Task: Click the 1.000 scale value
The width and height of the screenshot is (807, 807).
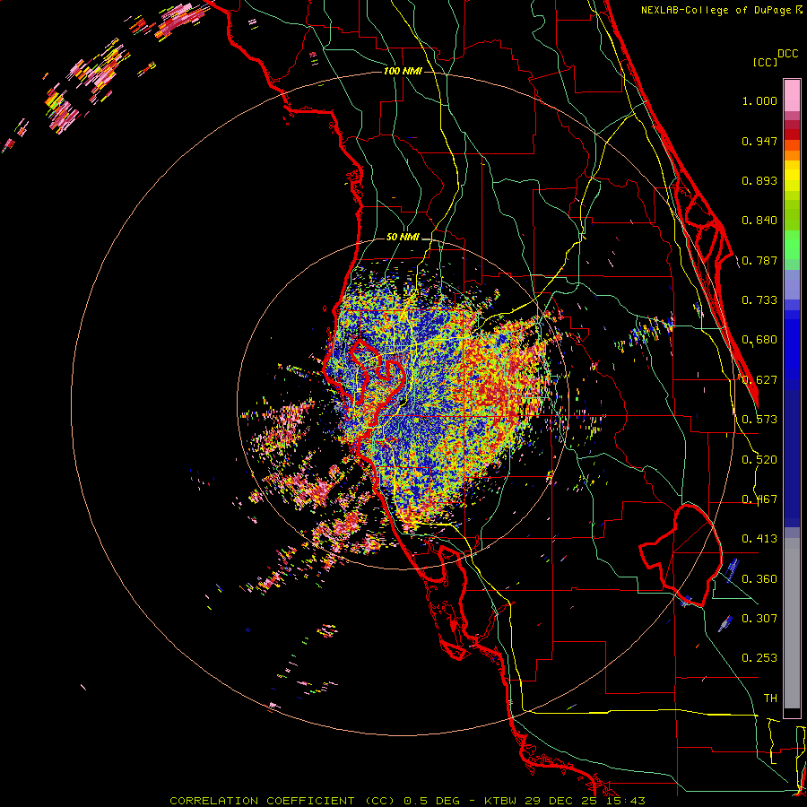Action: coord(759,100)
